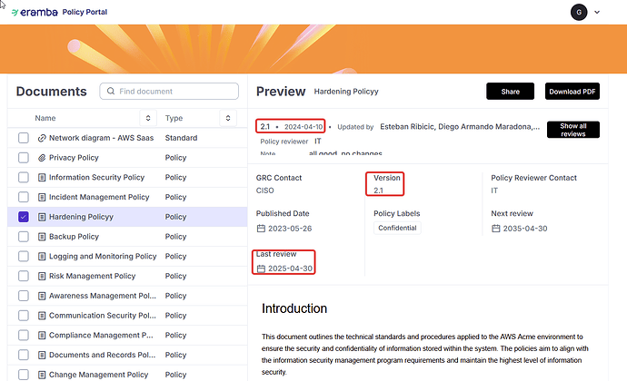Click attachment icon beside Privacy Policy
Image resolution: width=627 pixels, height=381 pixels.
(42, 158)
